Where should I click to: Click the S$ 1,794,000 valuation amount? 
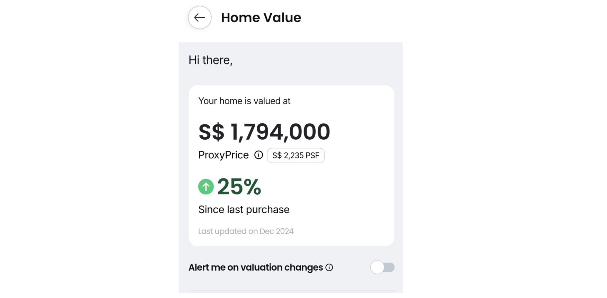click(x=264, y=132)
